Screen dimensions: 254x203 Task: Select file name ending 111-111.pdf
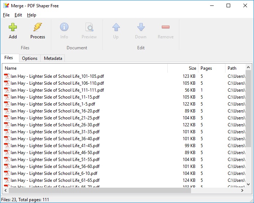57,90
